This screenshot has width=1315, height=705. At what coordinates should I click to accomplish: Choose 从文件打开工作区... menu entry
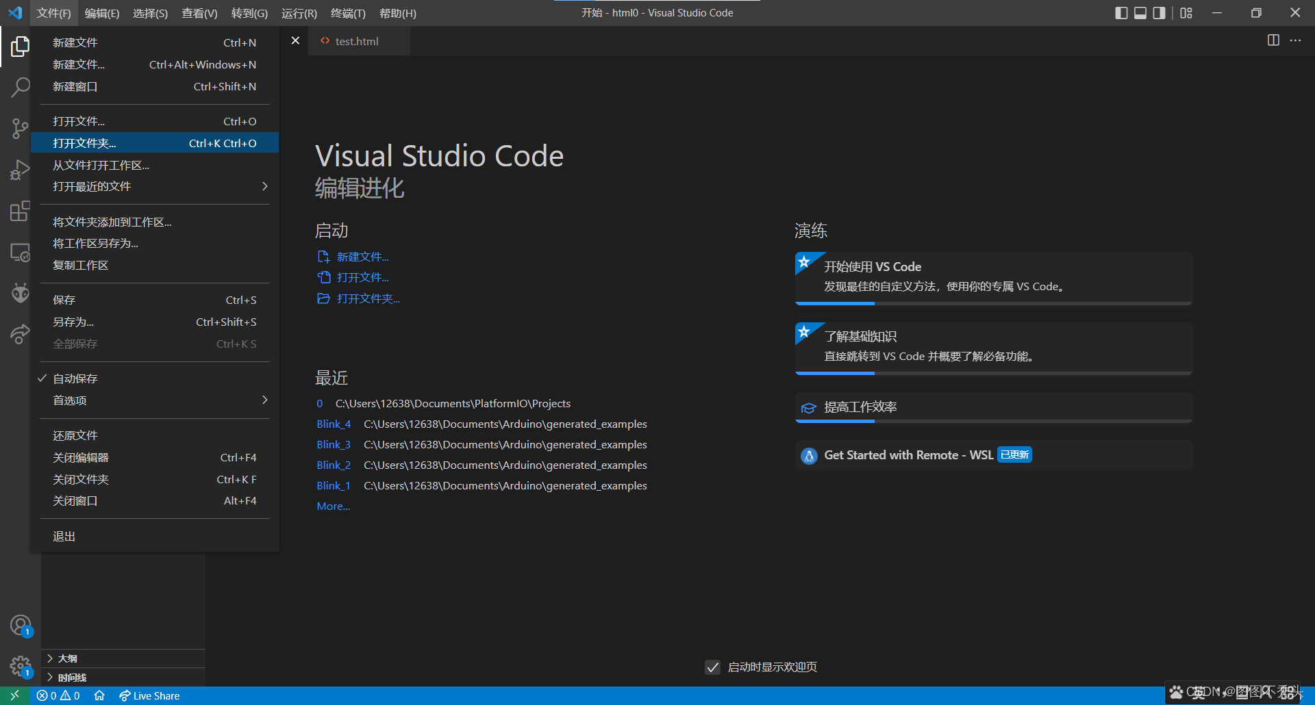click(x=155, y=165)
